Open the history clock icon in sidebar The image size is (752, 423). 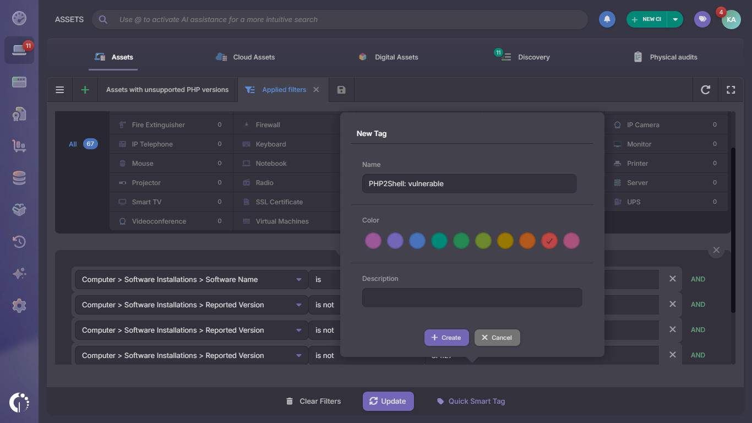(x=19, y=242)
